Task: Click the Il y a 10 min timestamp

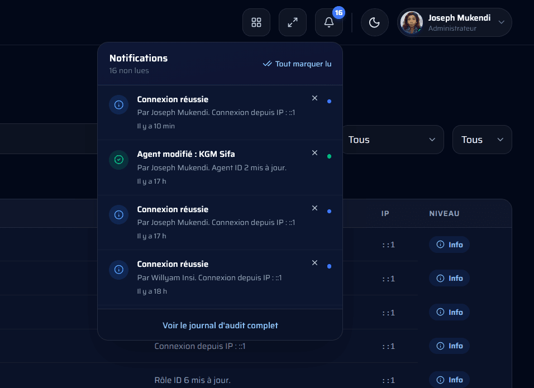Action: click(156, 126)
